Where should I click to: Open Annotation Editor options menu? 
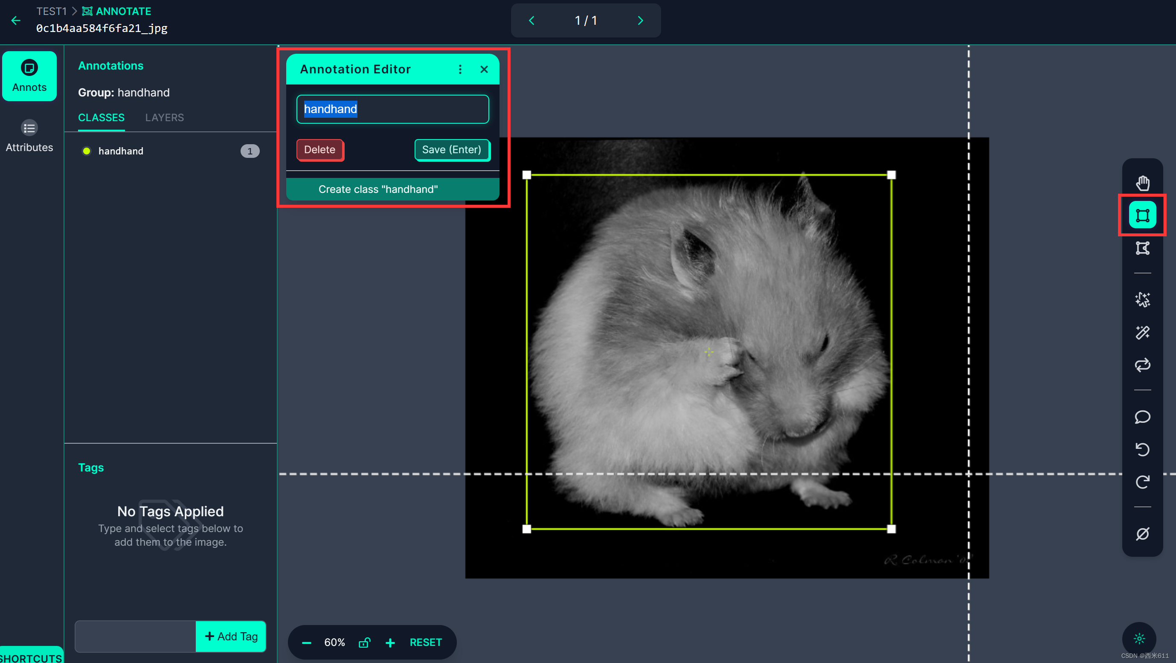[460, 70]
